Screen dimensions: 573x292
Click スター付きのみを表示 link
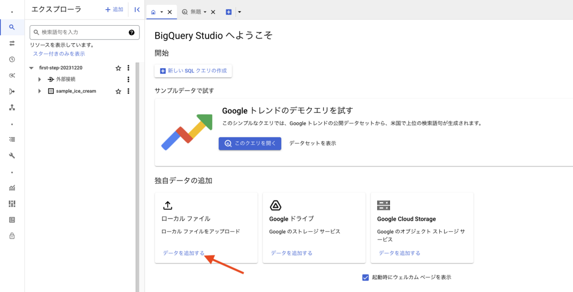click(59, 54)
